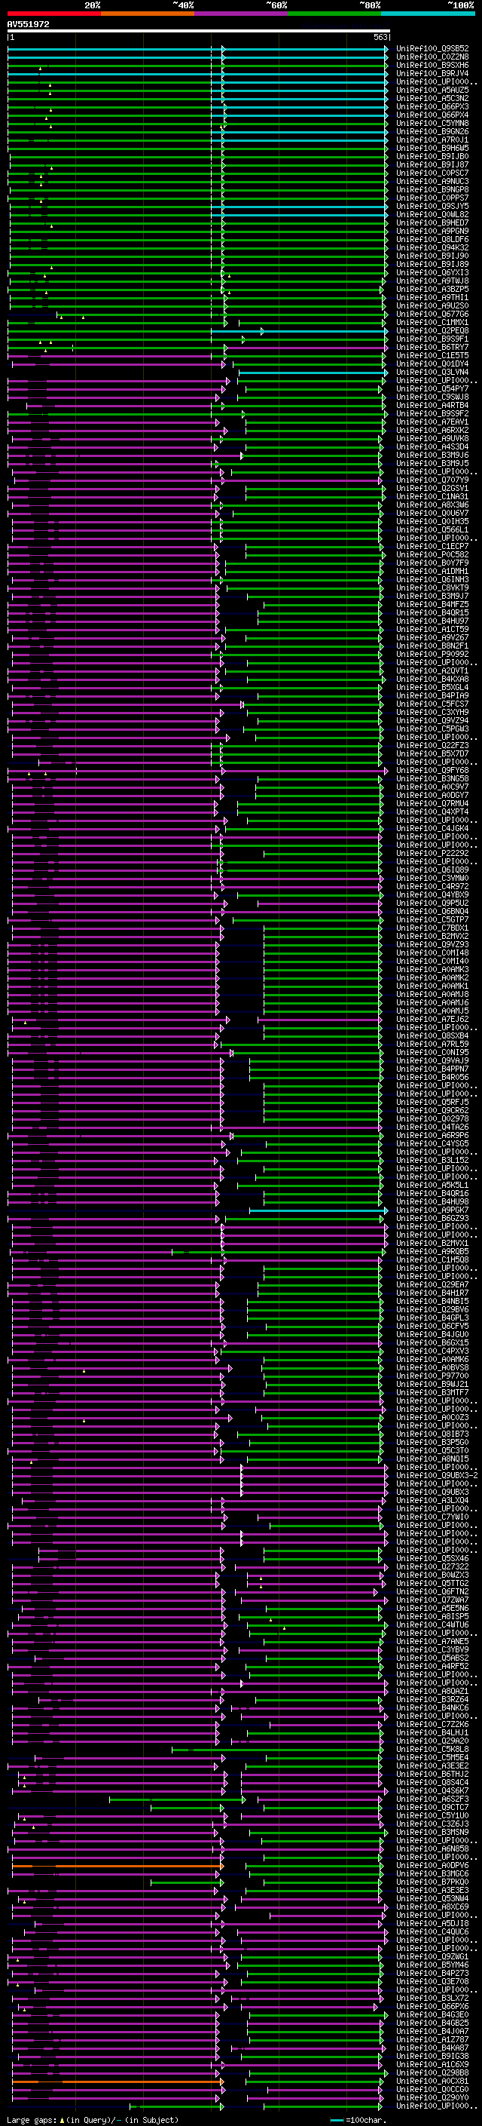The image size is (482, 2126).
Task: Choose the UniRef100_A3BZP5 subject label
Action: click(432, 289)
